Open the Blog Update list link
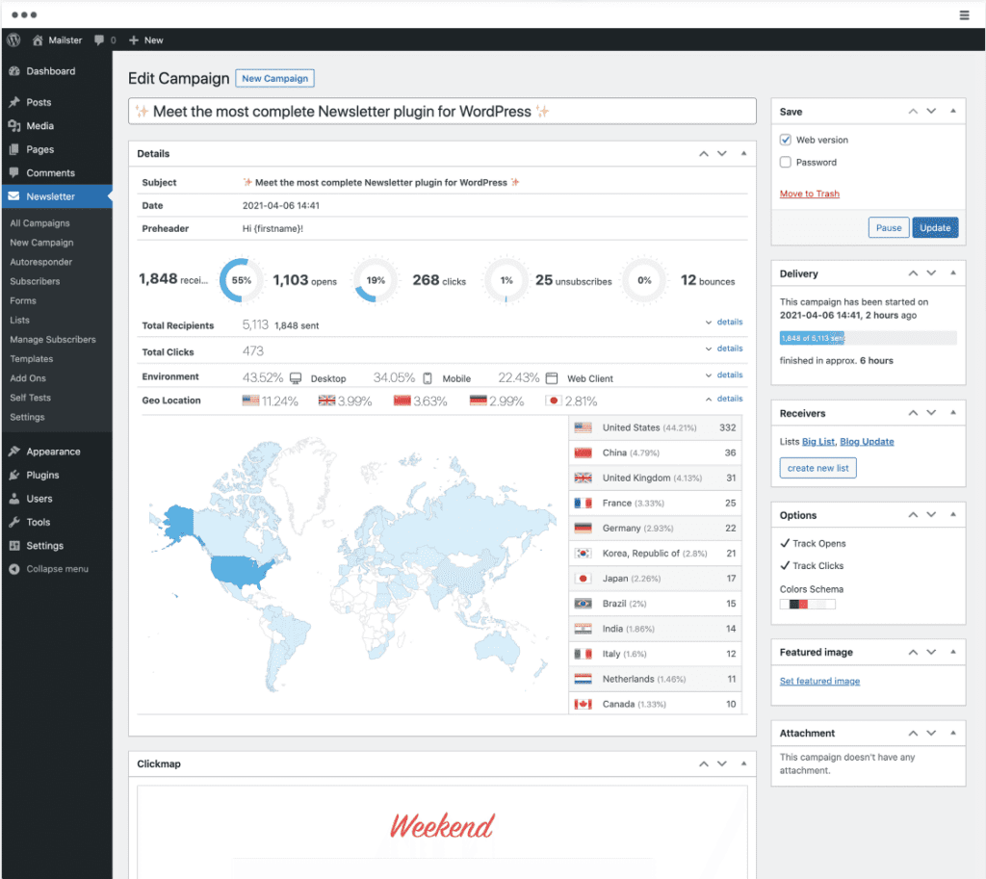Viewport: 986px width, 879px height. click(867, 441)
